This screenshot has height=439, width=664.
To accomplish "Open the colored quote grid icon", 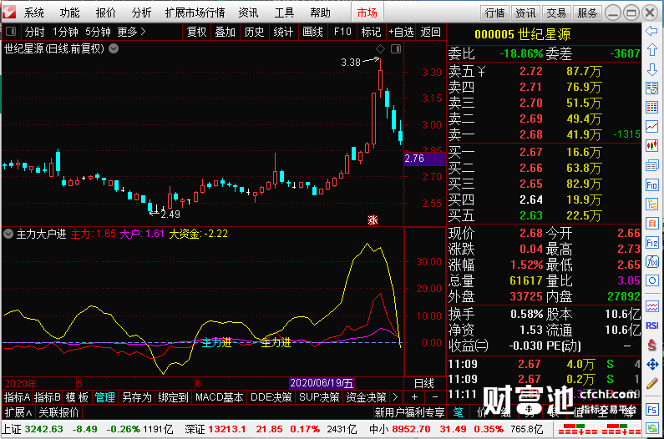I will coord(651,107).
